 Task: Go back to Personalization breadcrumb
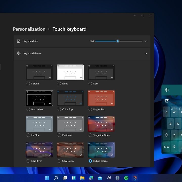29,29
